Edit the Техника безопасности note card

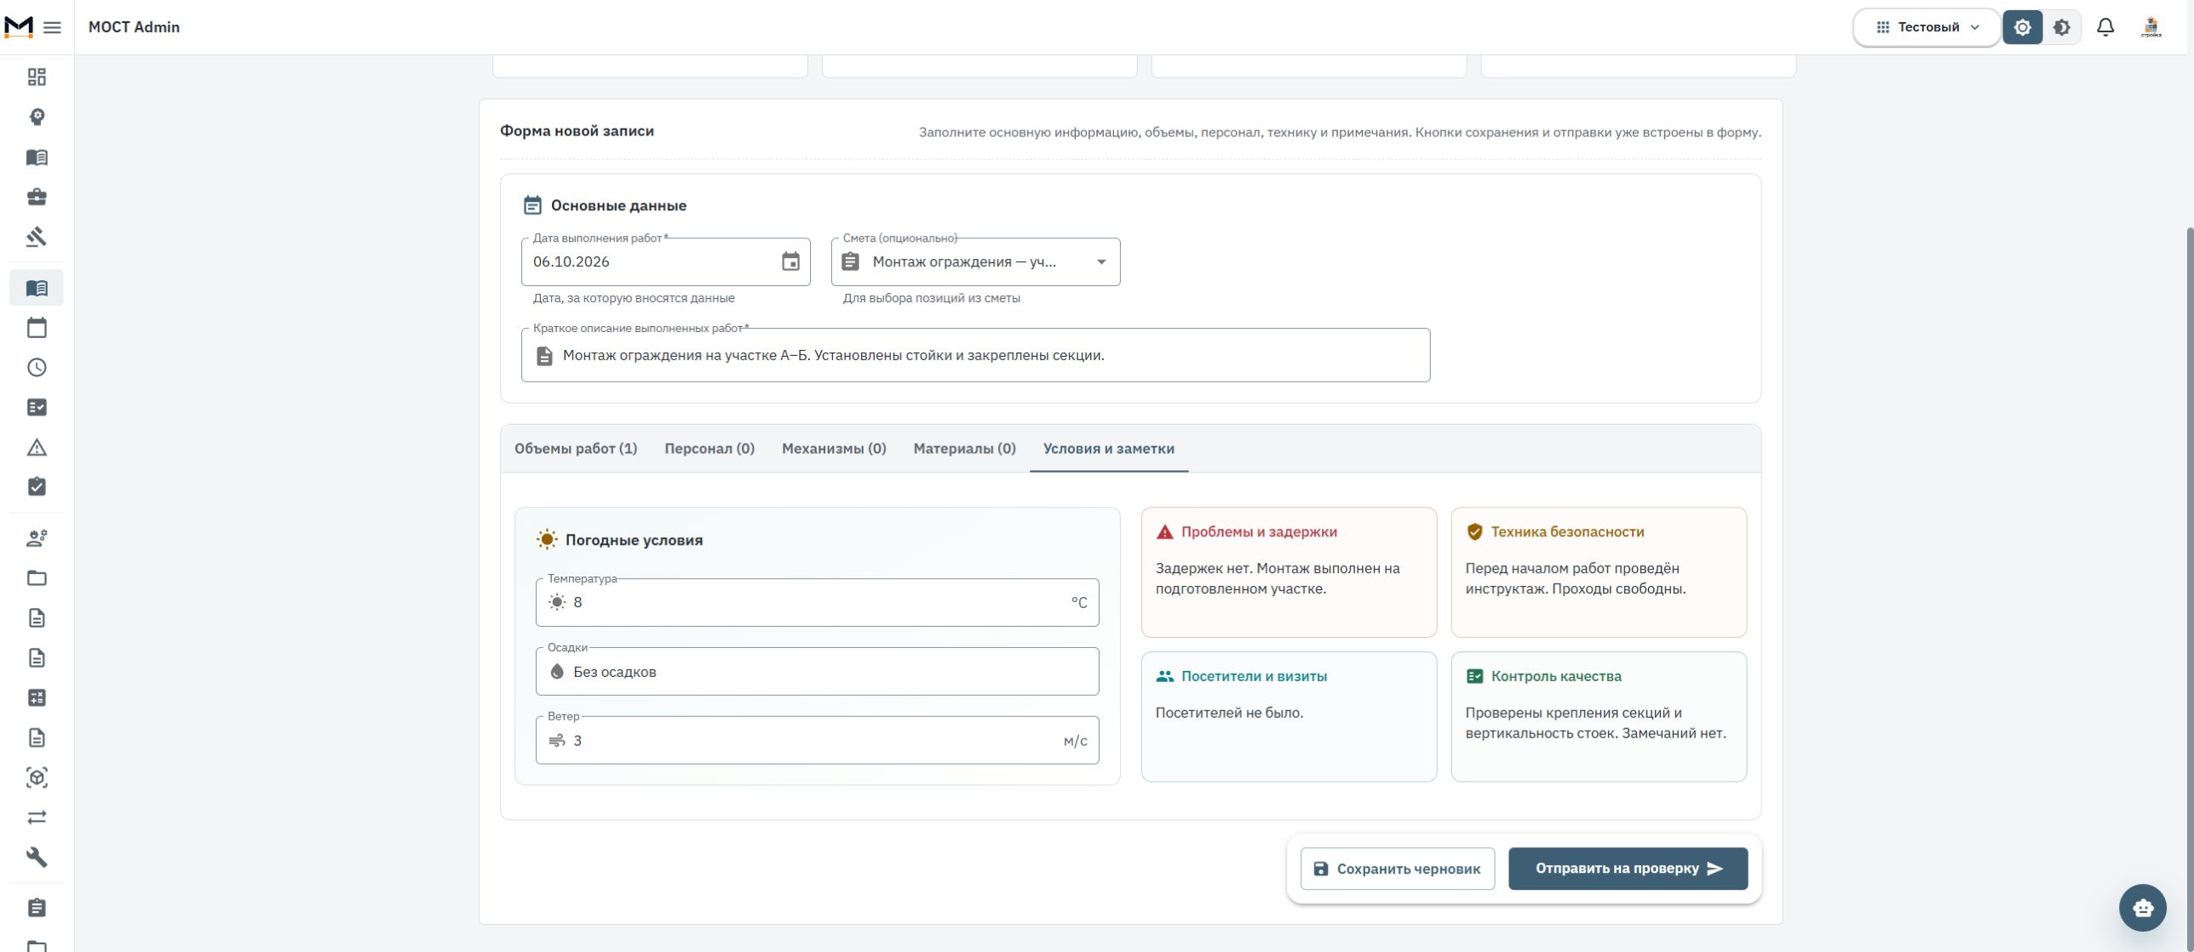(1599, 572)
